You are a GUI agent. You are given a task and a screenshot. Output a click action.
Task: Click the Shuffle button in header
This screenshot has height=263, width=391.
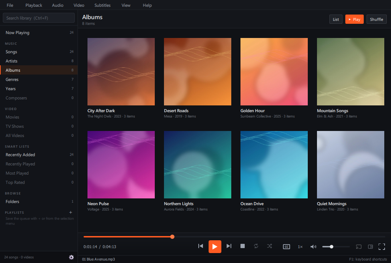tap(376, 19)
